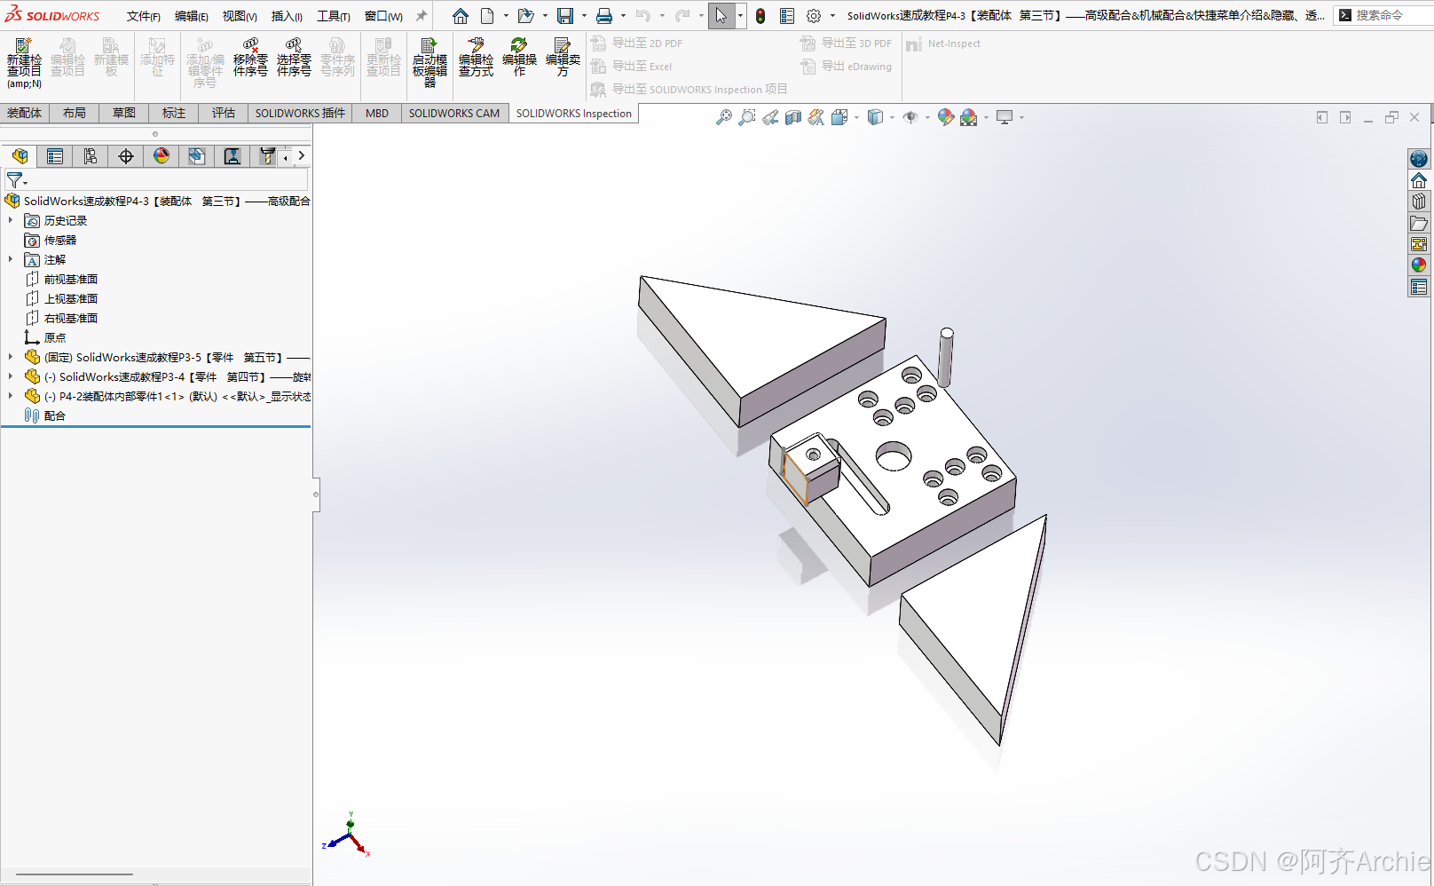The width and height of the screenshot is (1434, 886).
Task: Click the Open file folder icon
Action: coord(525,16)
